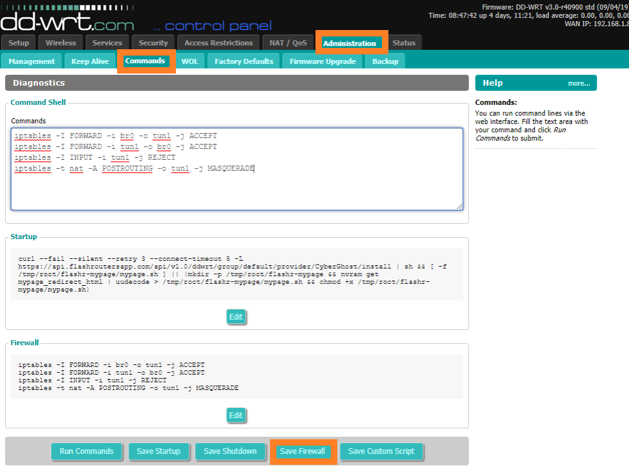Click the POSTROUTING line in Firewall section
Screen dimensions: 629x468
point(129,388)
